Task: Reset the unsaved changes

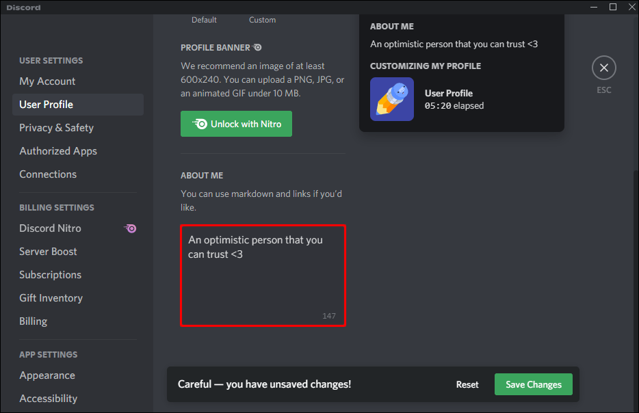Action: (x=467, y=384)
